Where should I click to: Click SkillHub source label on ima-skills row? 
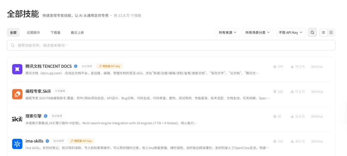317,141
